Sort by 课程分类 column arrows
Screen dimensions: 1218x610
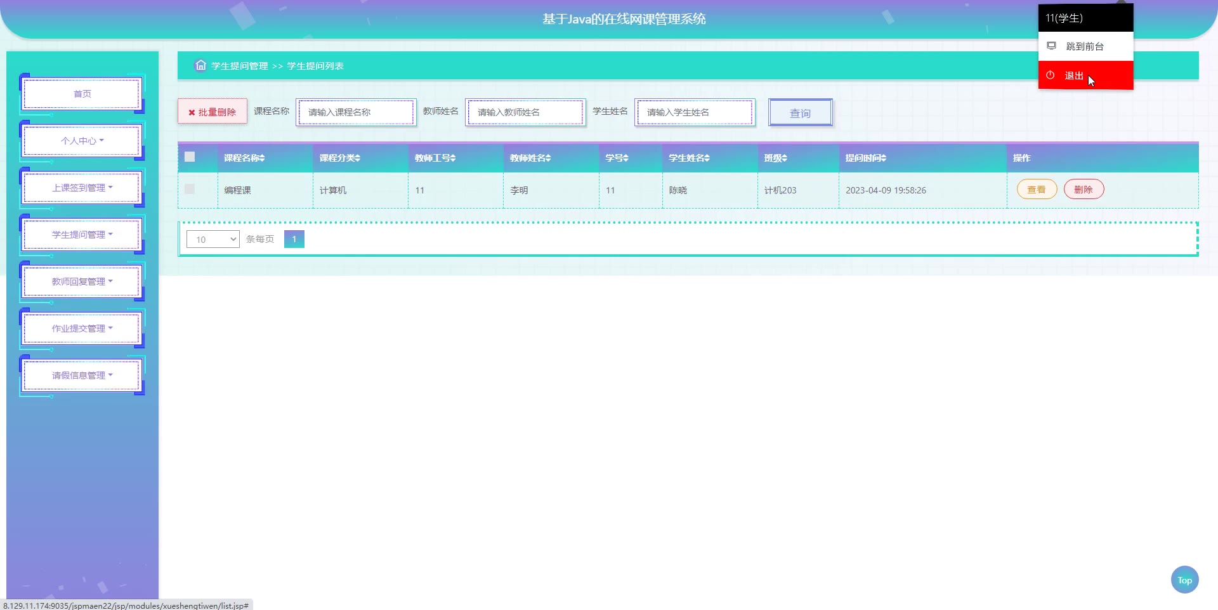click(x=357, y=158)
